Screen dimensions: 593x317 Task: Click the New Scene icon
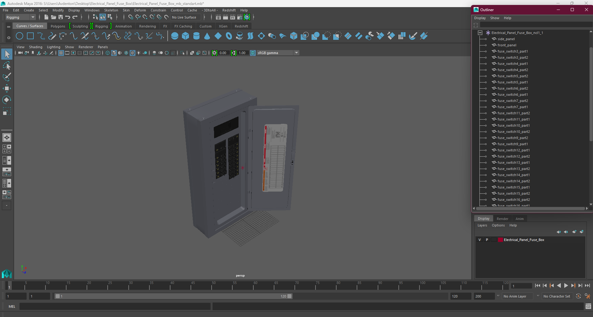46,17
